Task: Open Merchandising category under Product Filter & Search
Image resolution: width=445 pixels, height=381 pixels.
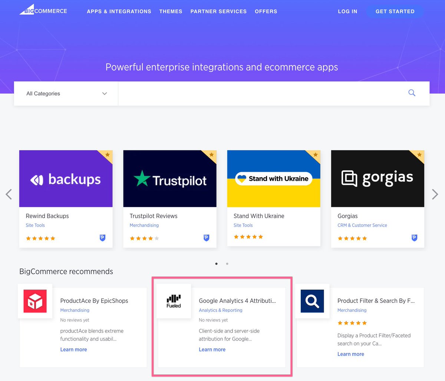Action: [352, 310]
